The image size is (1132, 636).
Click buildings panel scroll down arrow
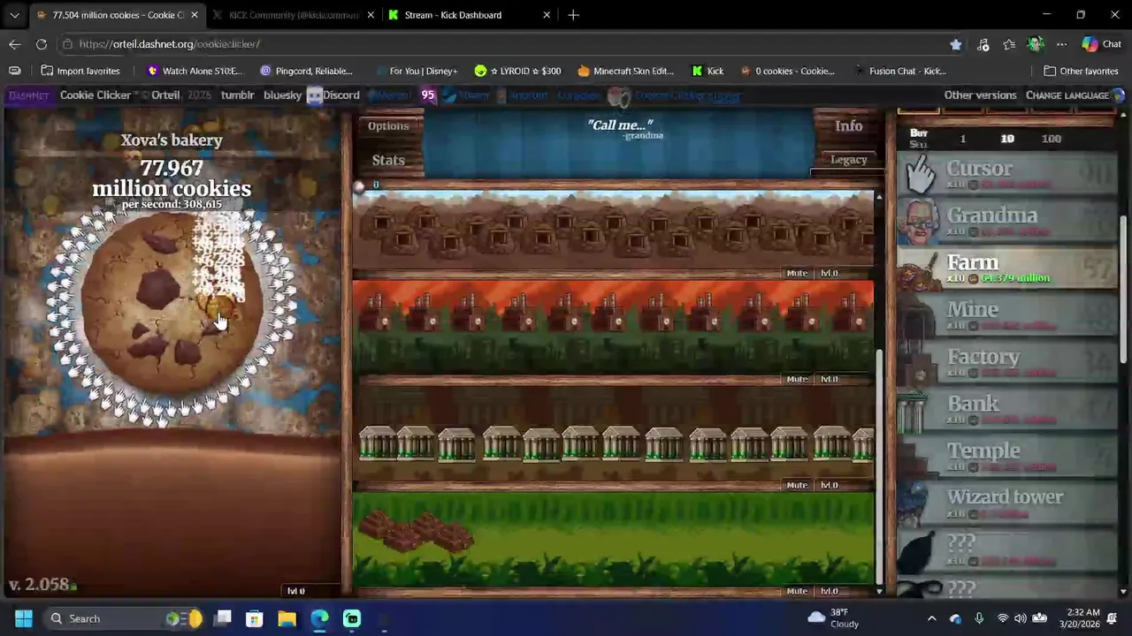pyautogui.click(x=879, y=591)
